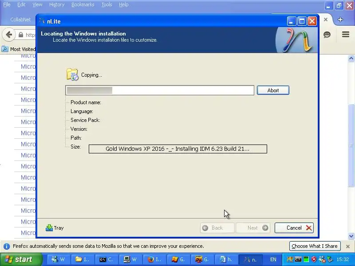Open the Firefox chat bubble icon

[x=327, y=35]
